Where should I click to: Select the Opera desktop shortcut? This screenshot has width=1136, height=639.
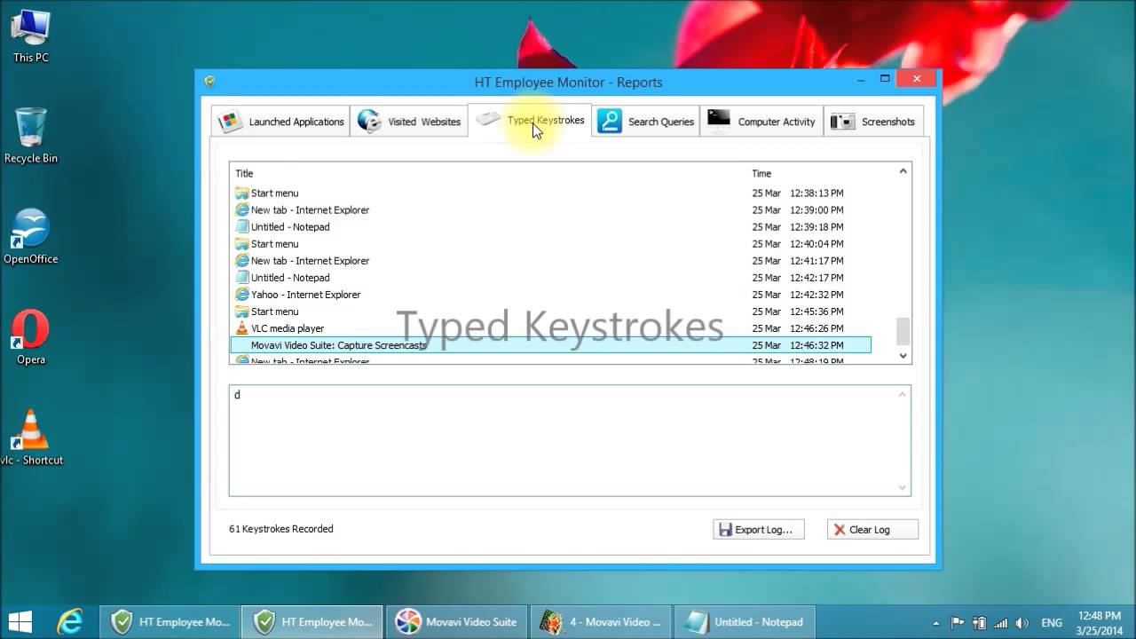tap(31, 338)
